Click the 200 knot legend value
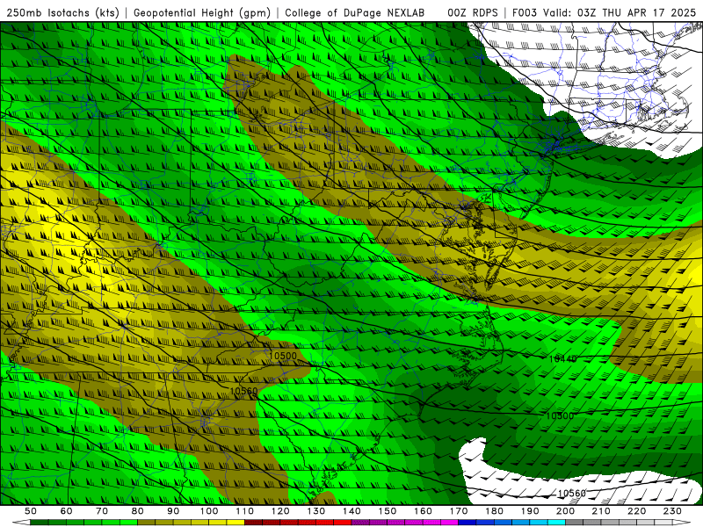 click(x=565, y=511)
